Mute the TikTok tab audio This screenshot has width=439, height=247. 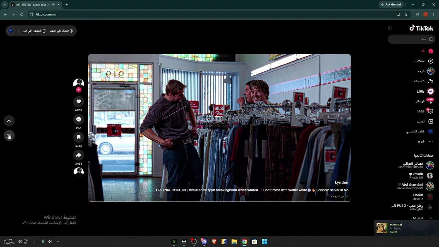tap(53, 5)
